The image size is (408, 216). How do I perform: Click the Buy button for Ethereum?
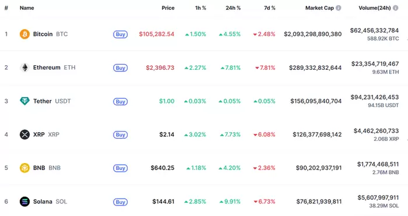click(x=120, y=68)
